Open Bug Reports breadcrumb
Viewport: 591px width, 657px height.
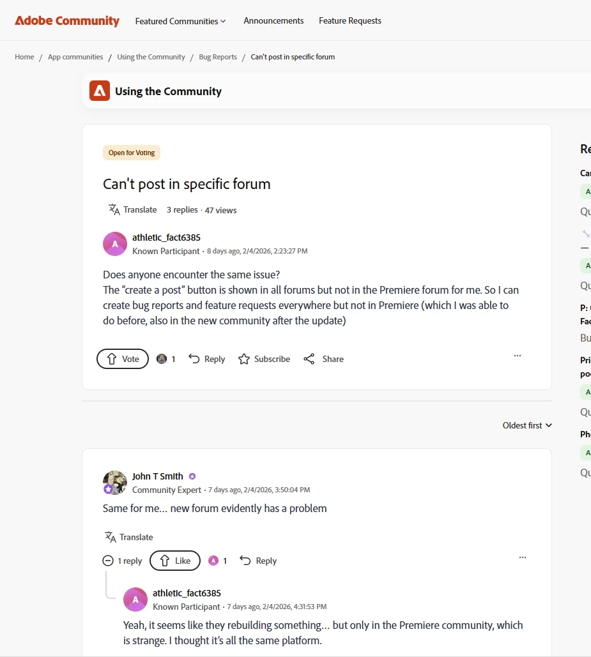[218, 57]
